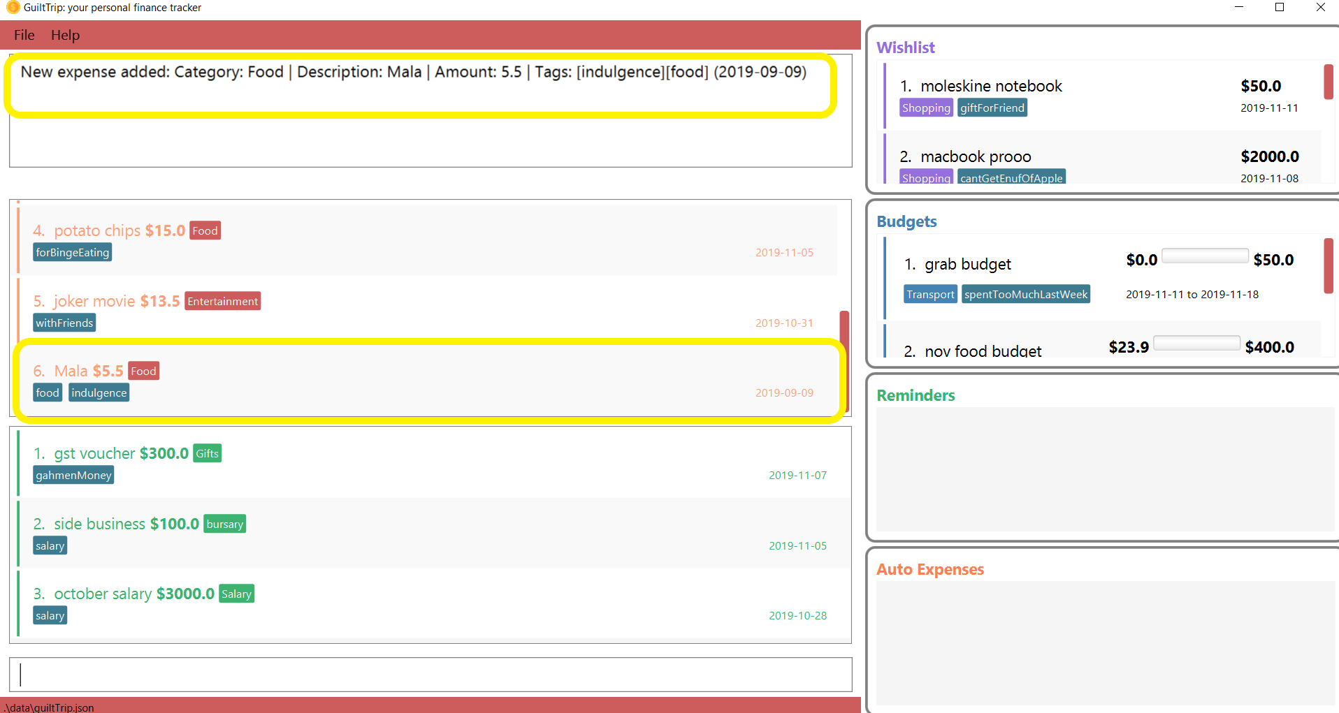Screen dimensions: 1339x713
Task: Click the Wishlist scrollbar thumb
Action: click(x=1329, y=82)
